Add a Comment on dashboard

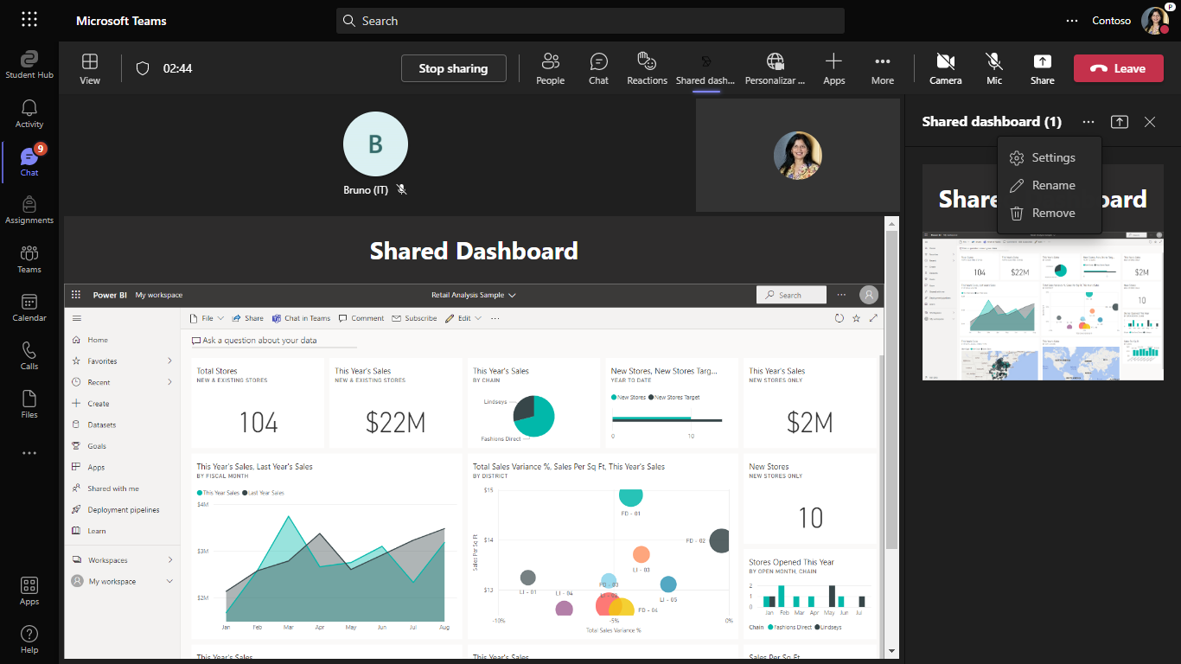coord(361,318)
